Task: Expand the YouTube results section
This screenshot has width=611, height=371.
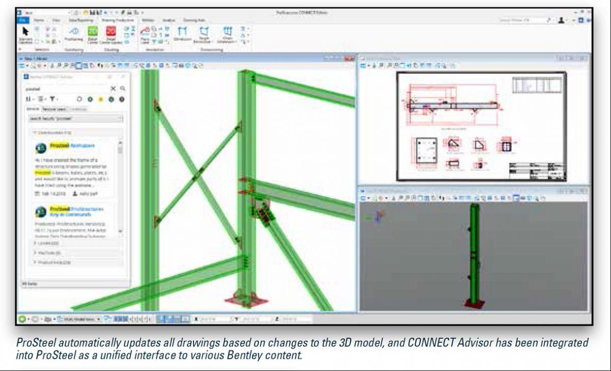Action: [76, 253]
